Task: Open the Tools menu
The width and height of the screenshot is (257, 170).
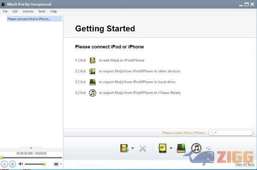Action: click(42, 11)
